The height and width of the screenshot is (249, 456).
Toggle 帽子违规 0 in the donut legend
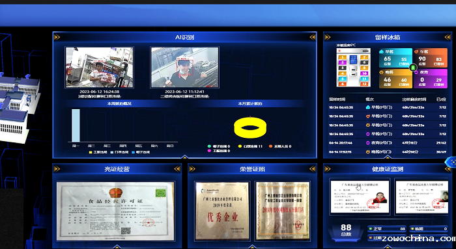click(219, 146)
